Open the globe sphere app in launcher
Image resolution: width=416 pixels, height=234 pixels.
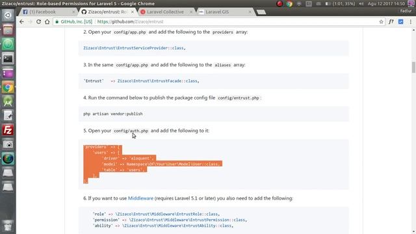point(8,159)
